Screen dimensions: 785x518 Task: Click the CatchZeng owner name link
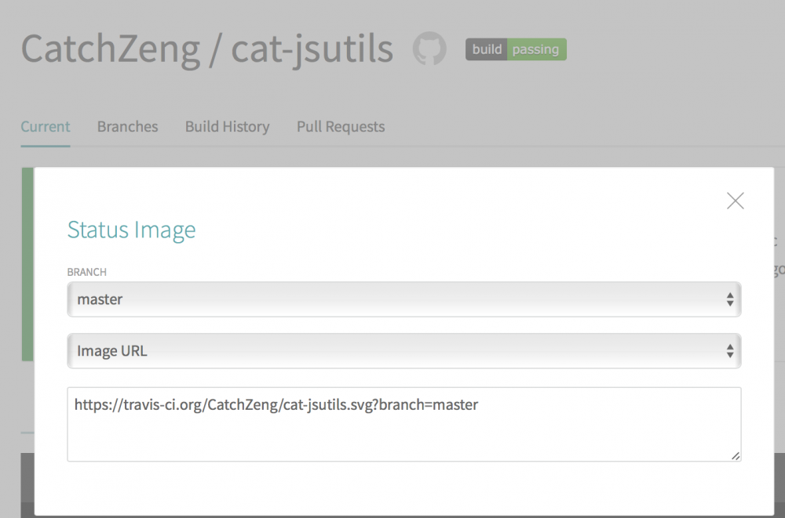click(111, 49)
